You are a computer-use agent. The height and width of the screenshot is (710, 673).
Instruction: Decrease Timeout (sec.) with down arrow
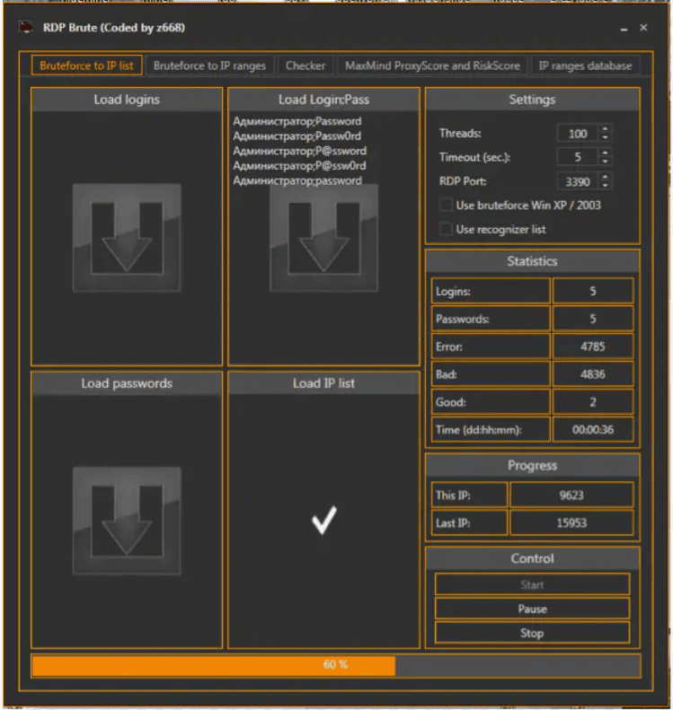[605, 162]
